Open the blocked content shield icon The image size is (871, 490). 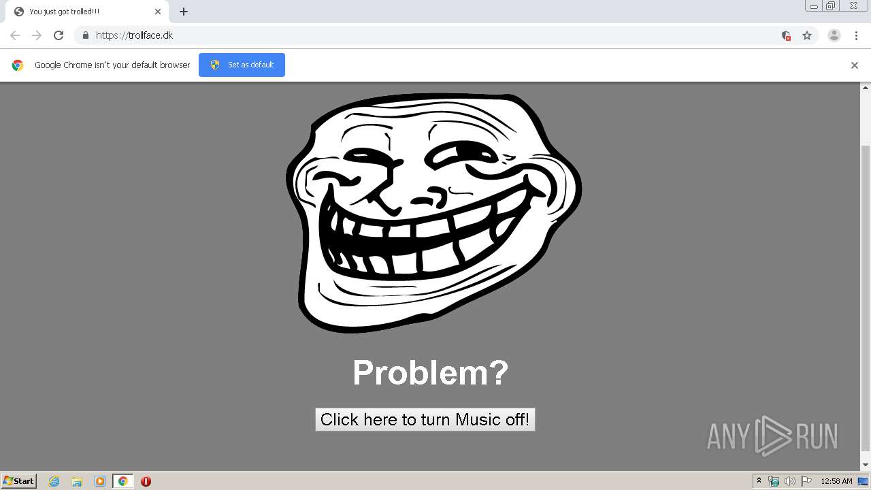[786, 35]
